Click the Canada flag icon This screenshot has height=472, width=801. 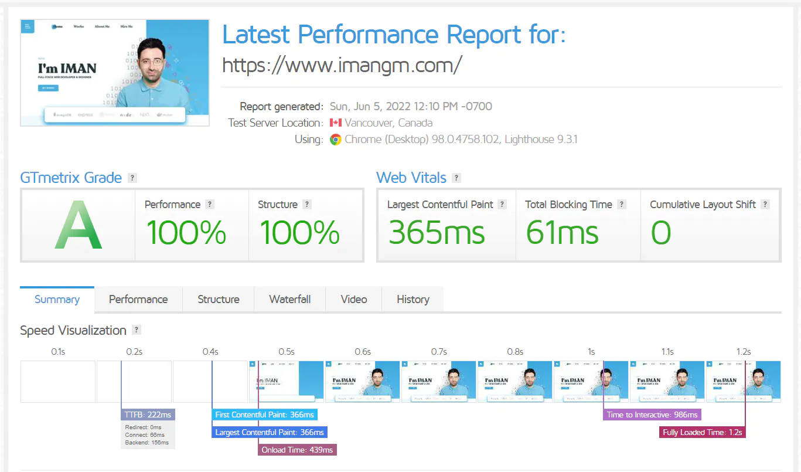coord(335,123)
